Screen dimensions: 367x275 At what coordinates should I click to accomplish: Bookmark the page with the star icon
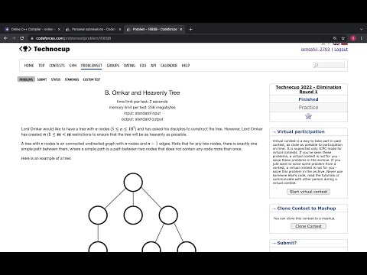point(343,38)
